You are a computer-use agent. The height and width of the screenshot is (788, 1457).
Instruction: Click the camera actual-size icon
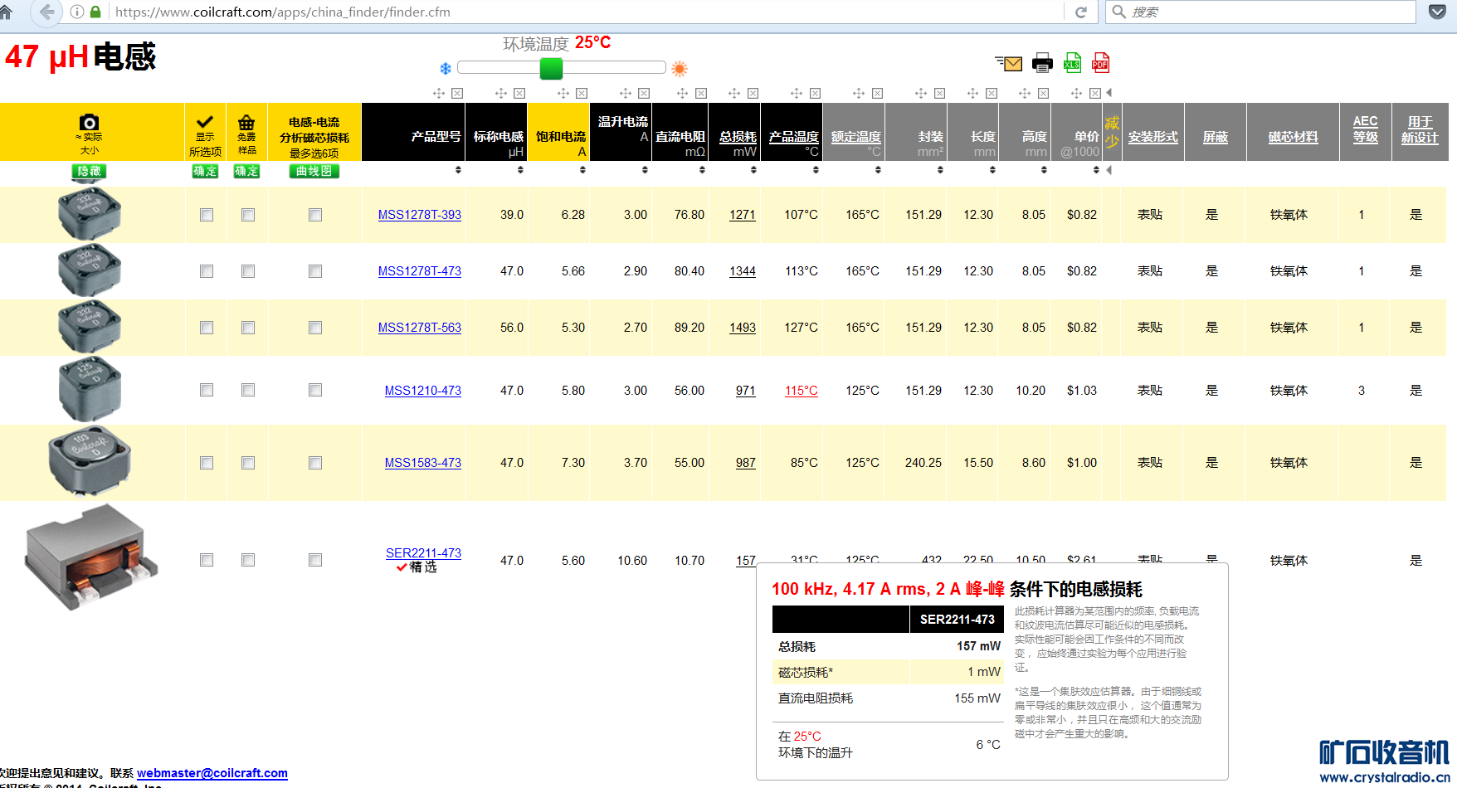click(89, 122)
